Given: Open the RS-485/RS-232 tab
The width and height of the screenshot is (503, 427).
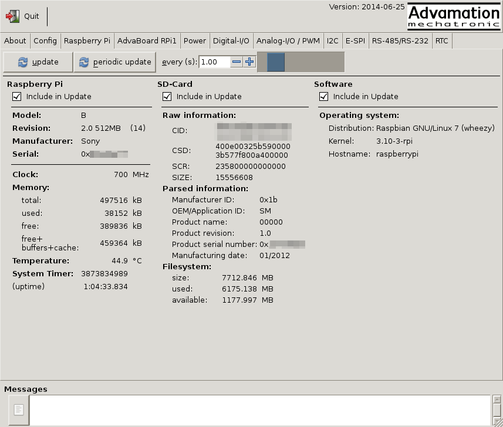Looking at the screenshot, I should click(400, 41).
